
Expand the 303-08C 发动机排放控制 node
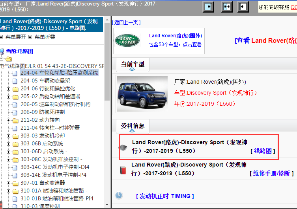point(8,159)
